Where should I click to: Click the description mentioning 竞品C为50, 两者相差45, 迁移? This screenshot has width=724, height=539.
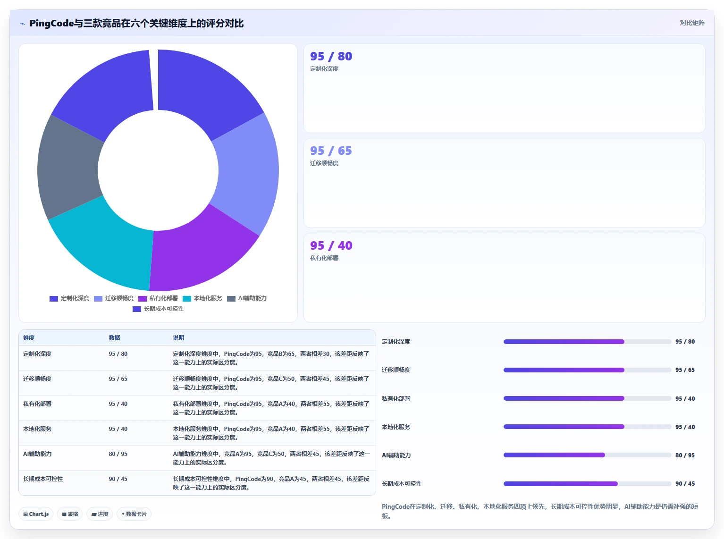tap(271, 383)
